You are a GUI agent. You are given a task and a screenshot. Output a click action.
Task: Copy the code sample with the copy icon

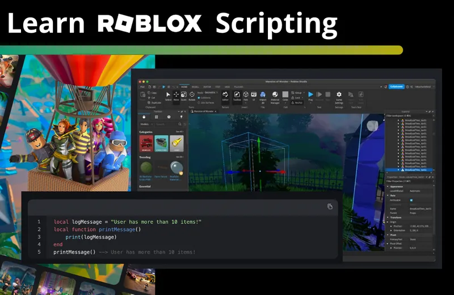330,206
